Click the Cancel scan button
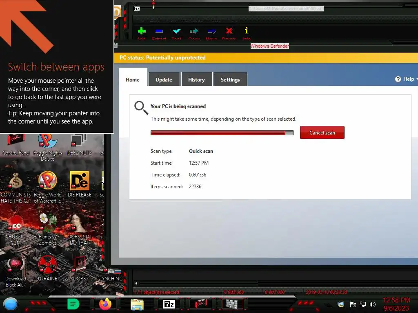The height and width of the screenshot is (313, 418). coord(322,132)
